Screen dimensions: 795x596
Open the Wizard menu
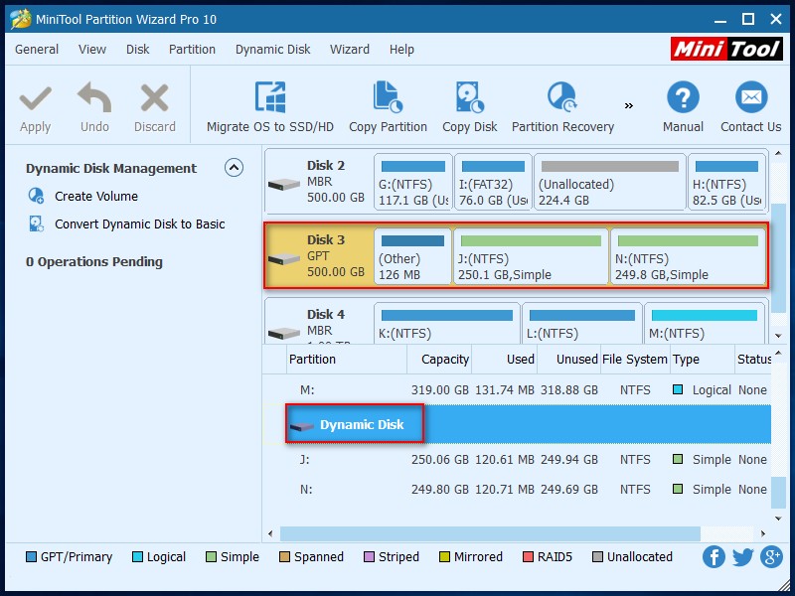[x=350, y=49]
